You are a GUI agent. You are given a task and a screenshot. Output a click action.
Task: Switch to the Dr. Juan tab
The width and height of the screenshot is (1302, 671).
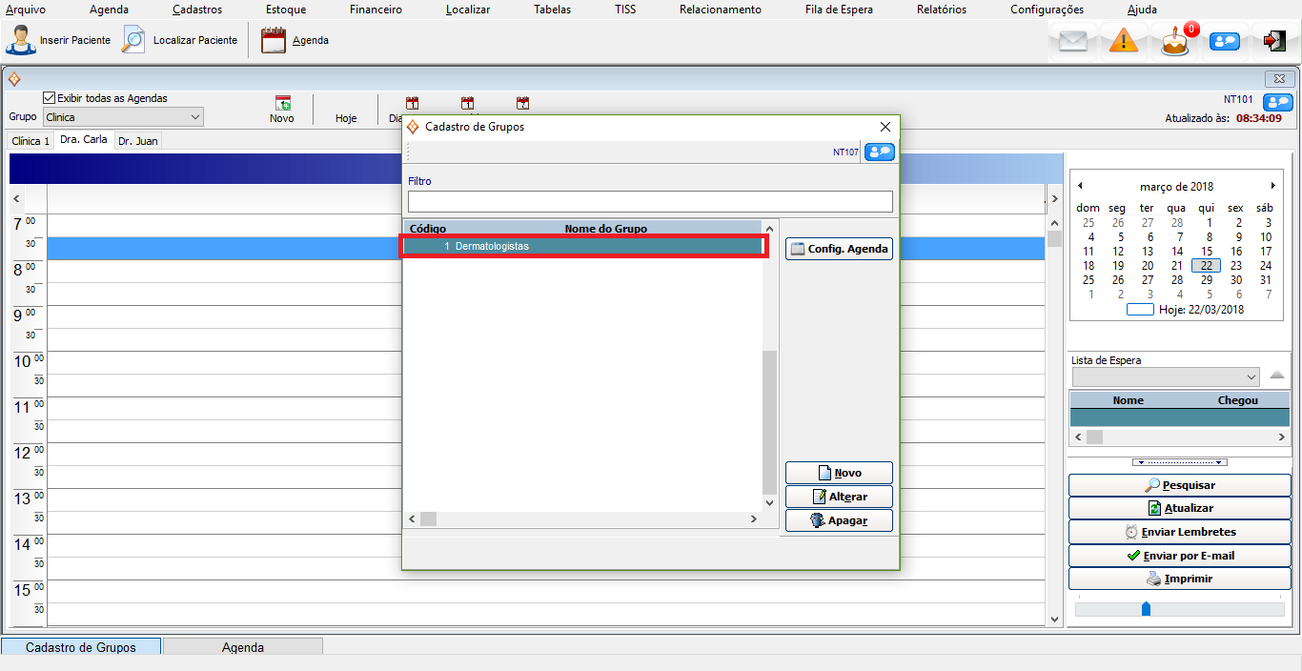coord(138,141)
